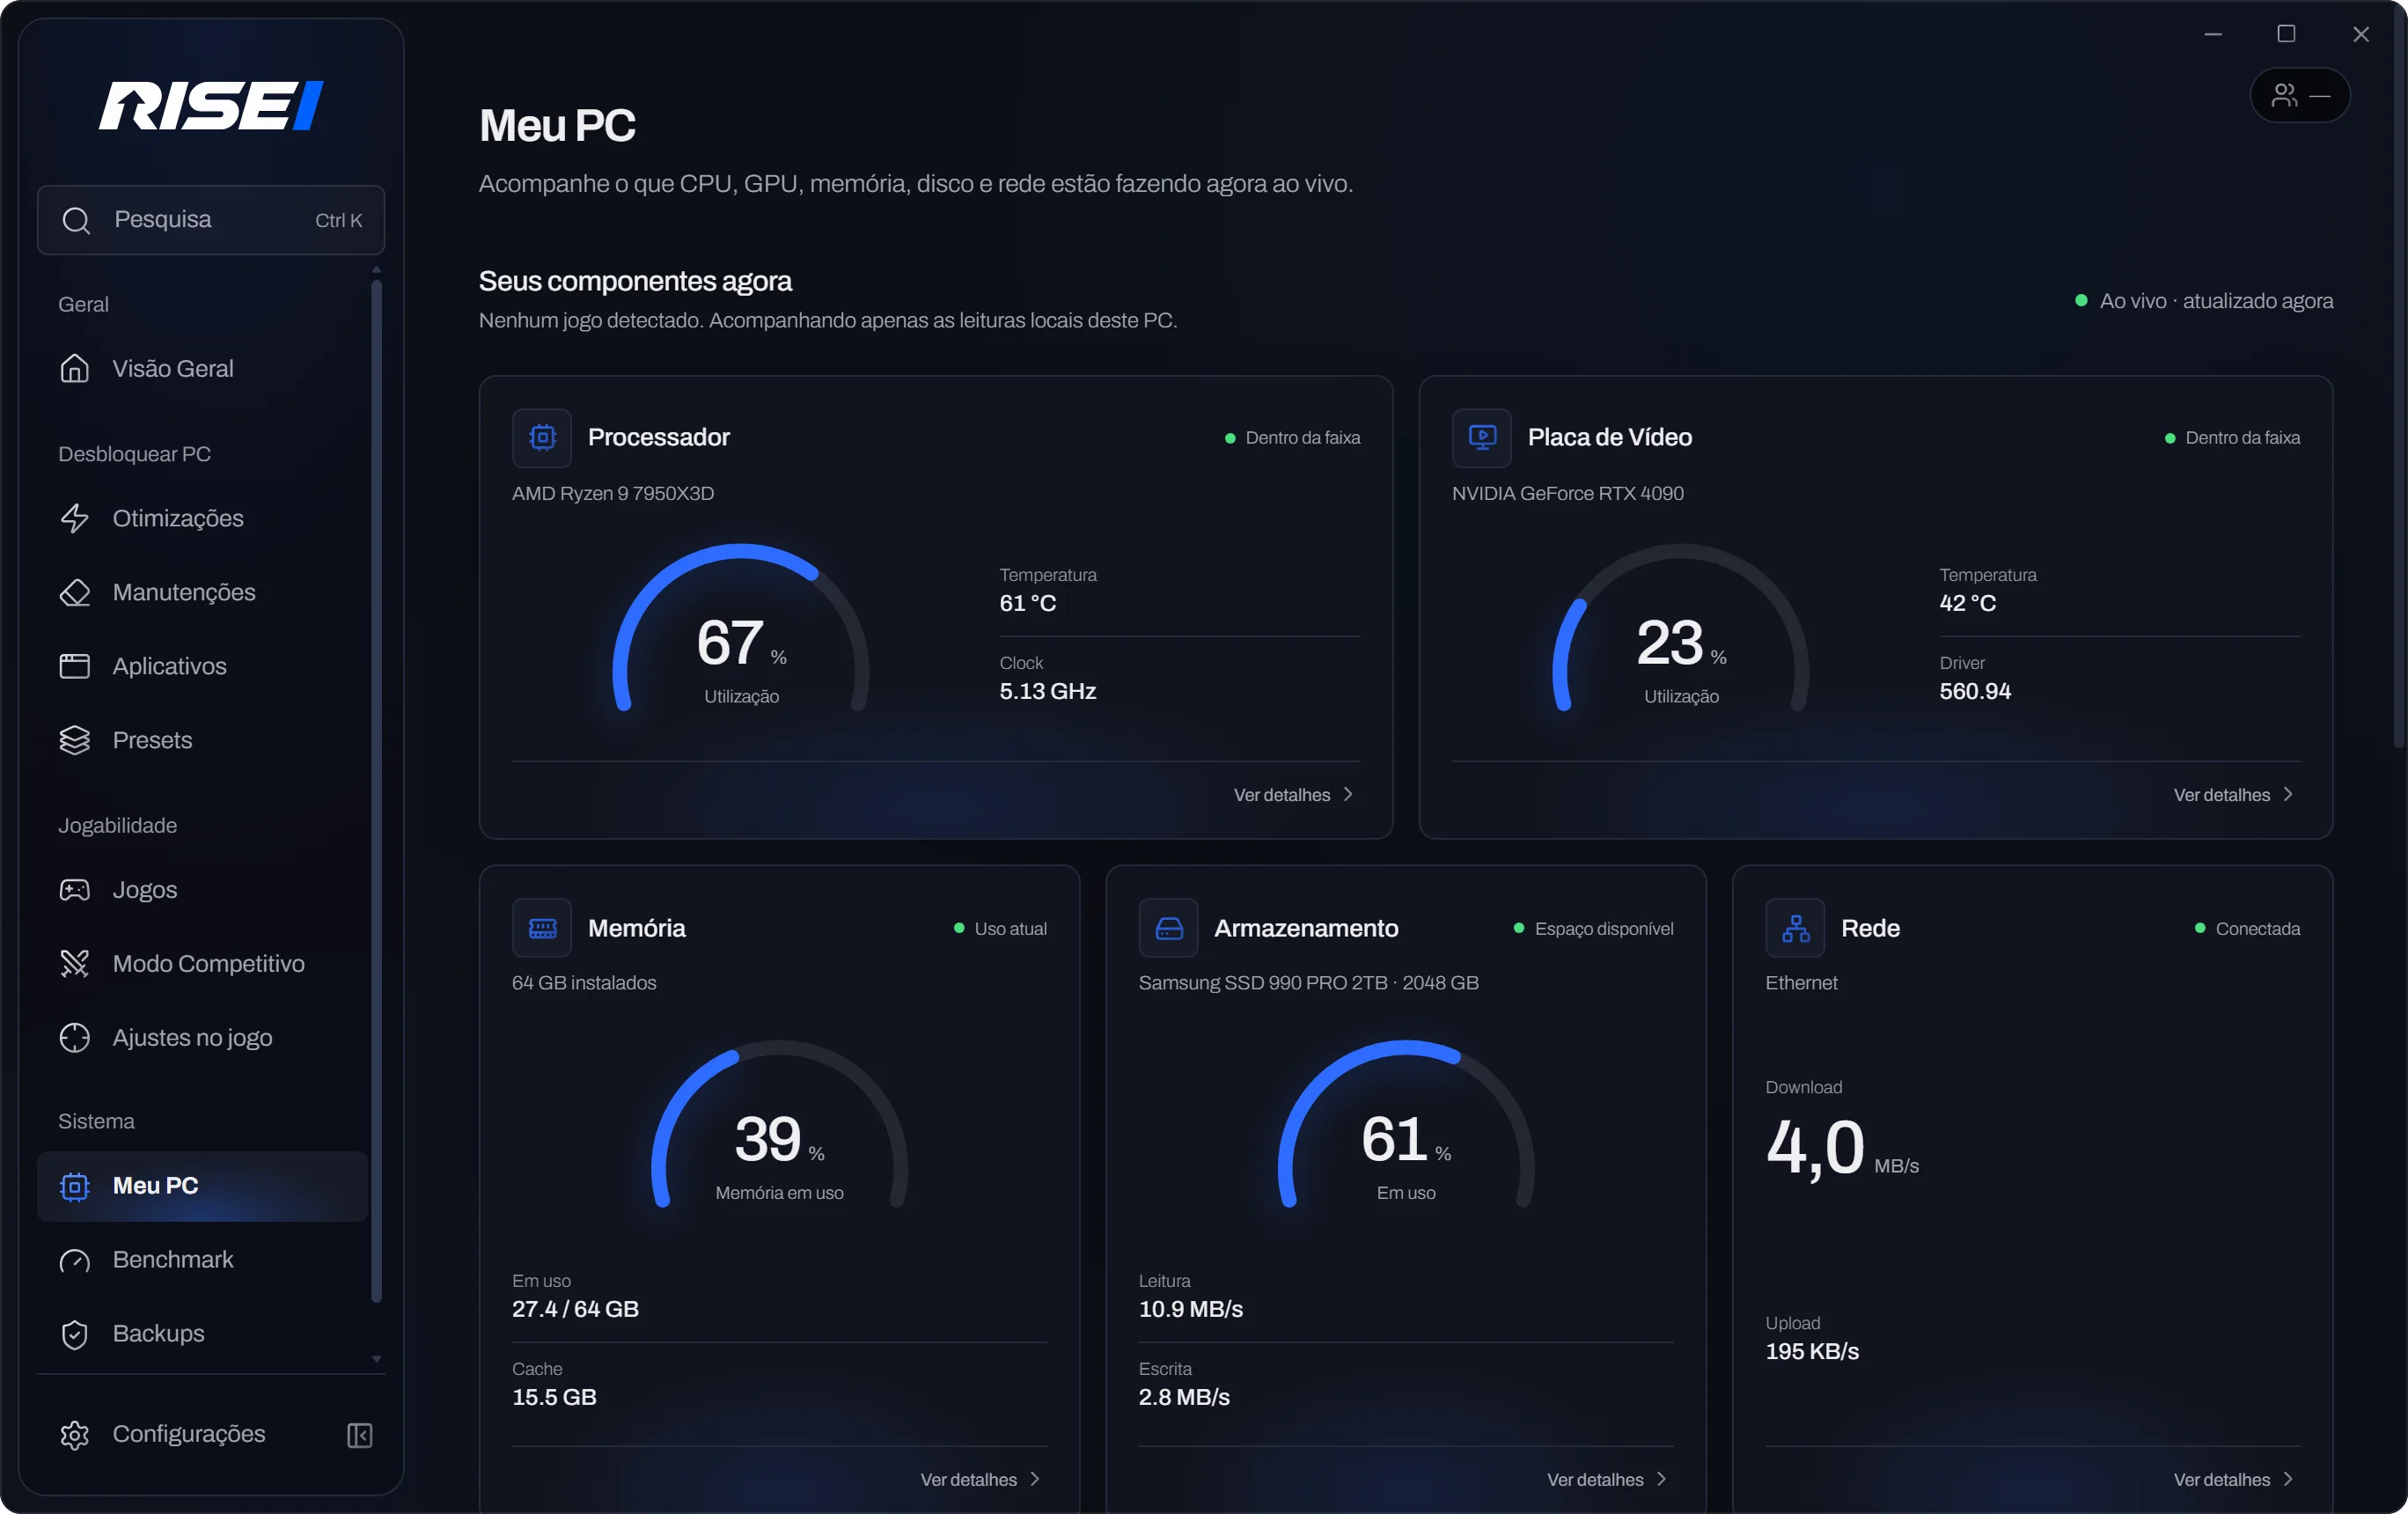This screenshot has width=2408, height=1514.
Task: Open Ver detalhes for Rede
Action: click(2234, 1479)
